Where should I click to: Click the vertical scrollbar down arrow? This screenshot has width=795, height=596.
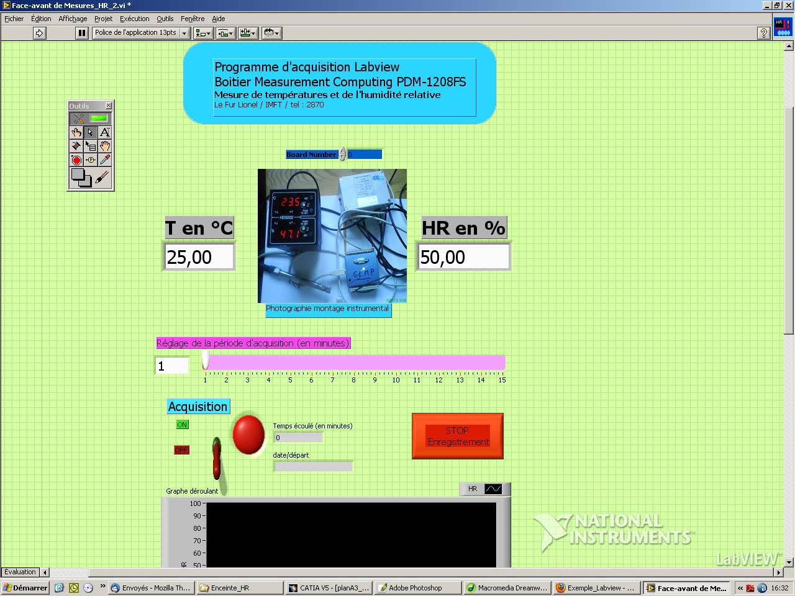(789, 562)
